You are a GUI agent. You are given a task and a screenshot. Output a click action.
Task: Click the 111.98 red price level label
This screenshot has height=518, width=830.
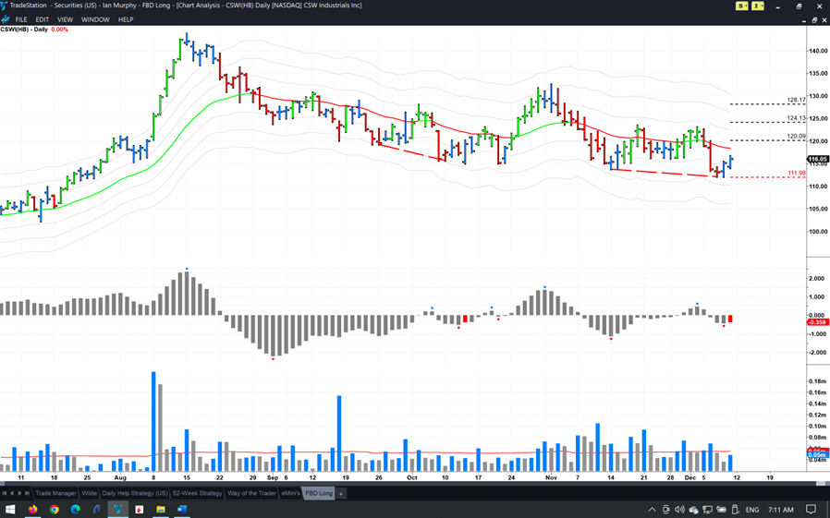click(796, 173)
